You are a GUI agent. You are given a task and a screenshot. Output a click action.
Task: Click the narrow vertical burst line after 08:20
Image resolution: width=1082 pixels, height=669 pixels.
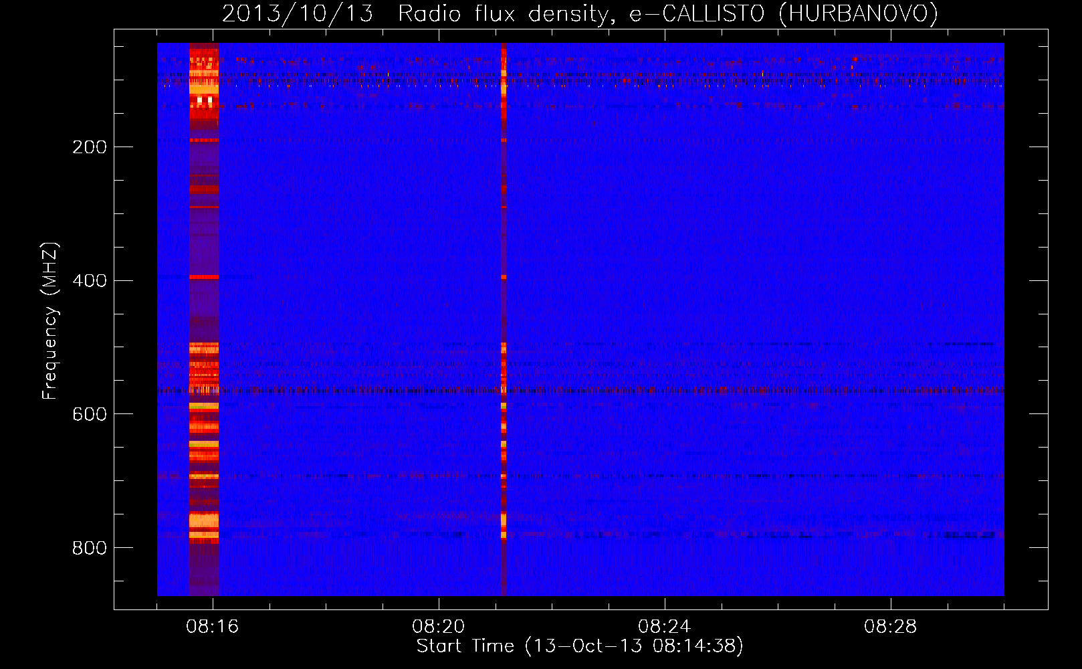tap(504, 319)
